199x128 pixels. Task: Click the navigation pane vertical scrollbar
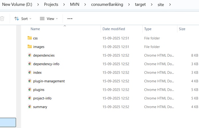[19, 77]
